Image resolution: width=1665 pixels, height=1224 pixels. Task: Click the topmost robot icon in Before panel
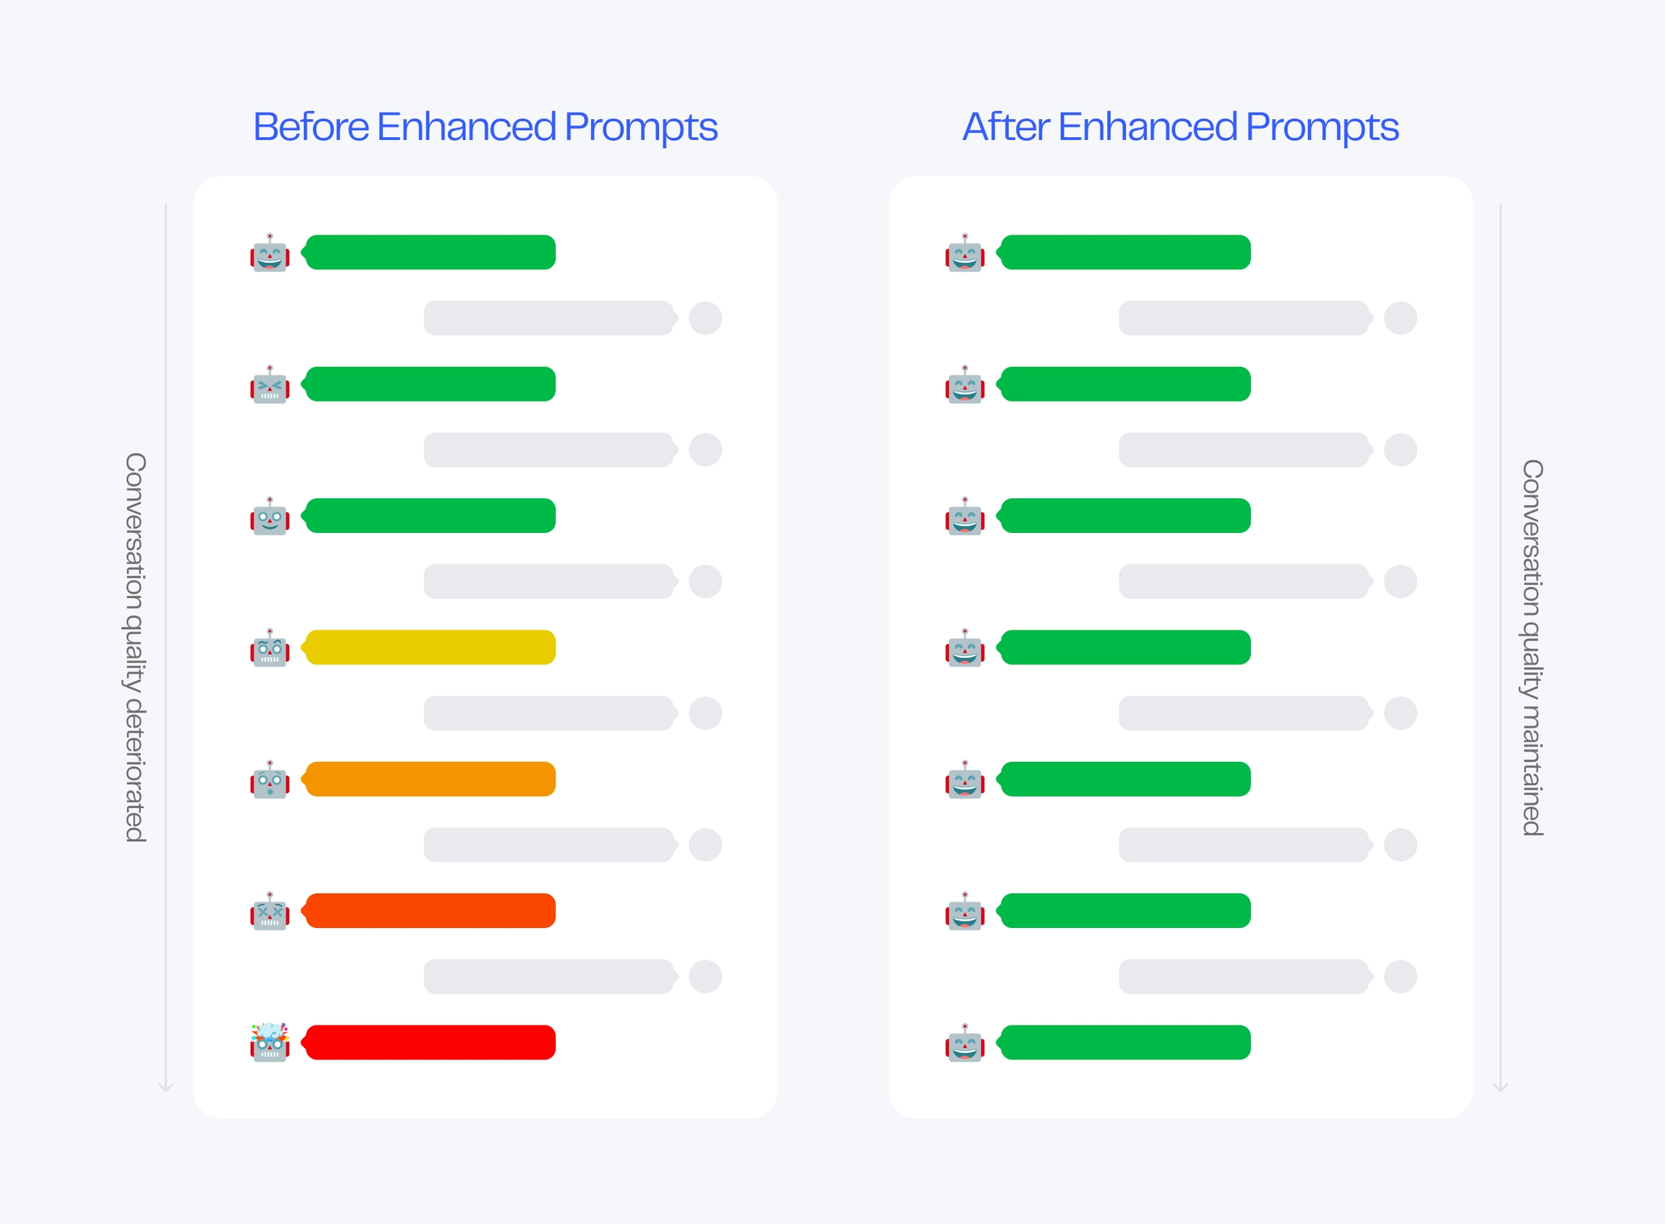click(x=269, y=253)
